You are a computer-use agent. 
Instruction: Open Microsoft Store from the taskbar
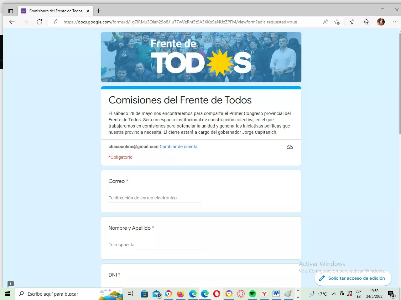[144, 294]
